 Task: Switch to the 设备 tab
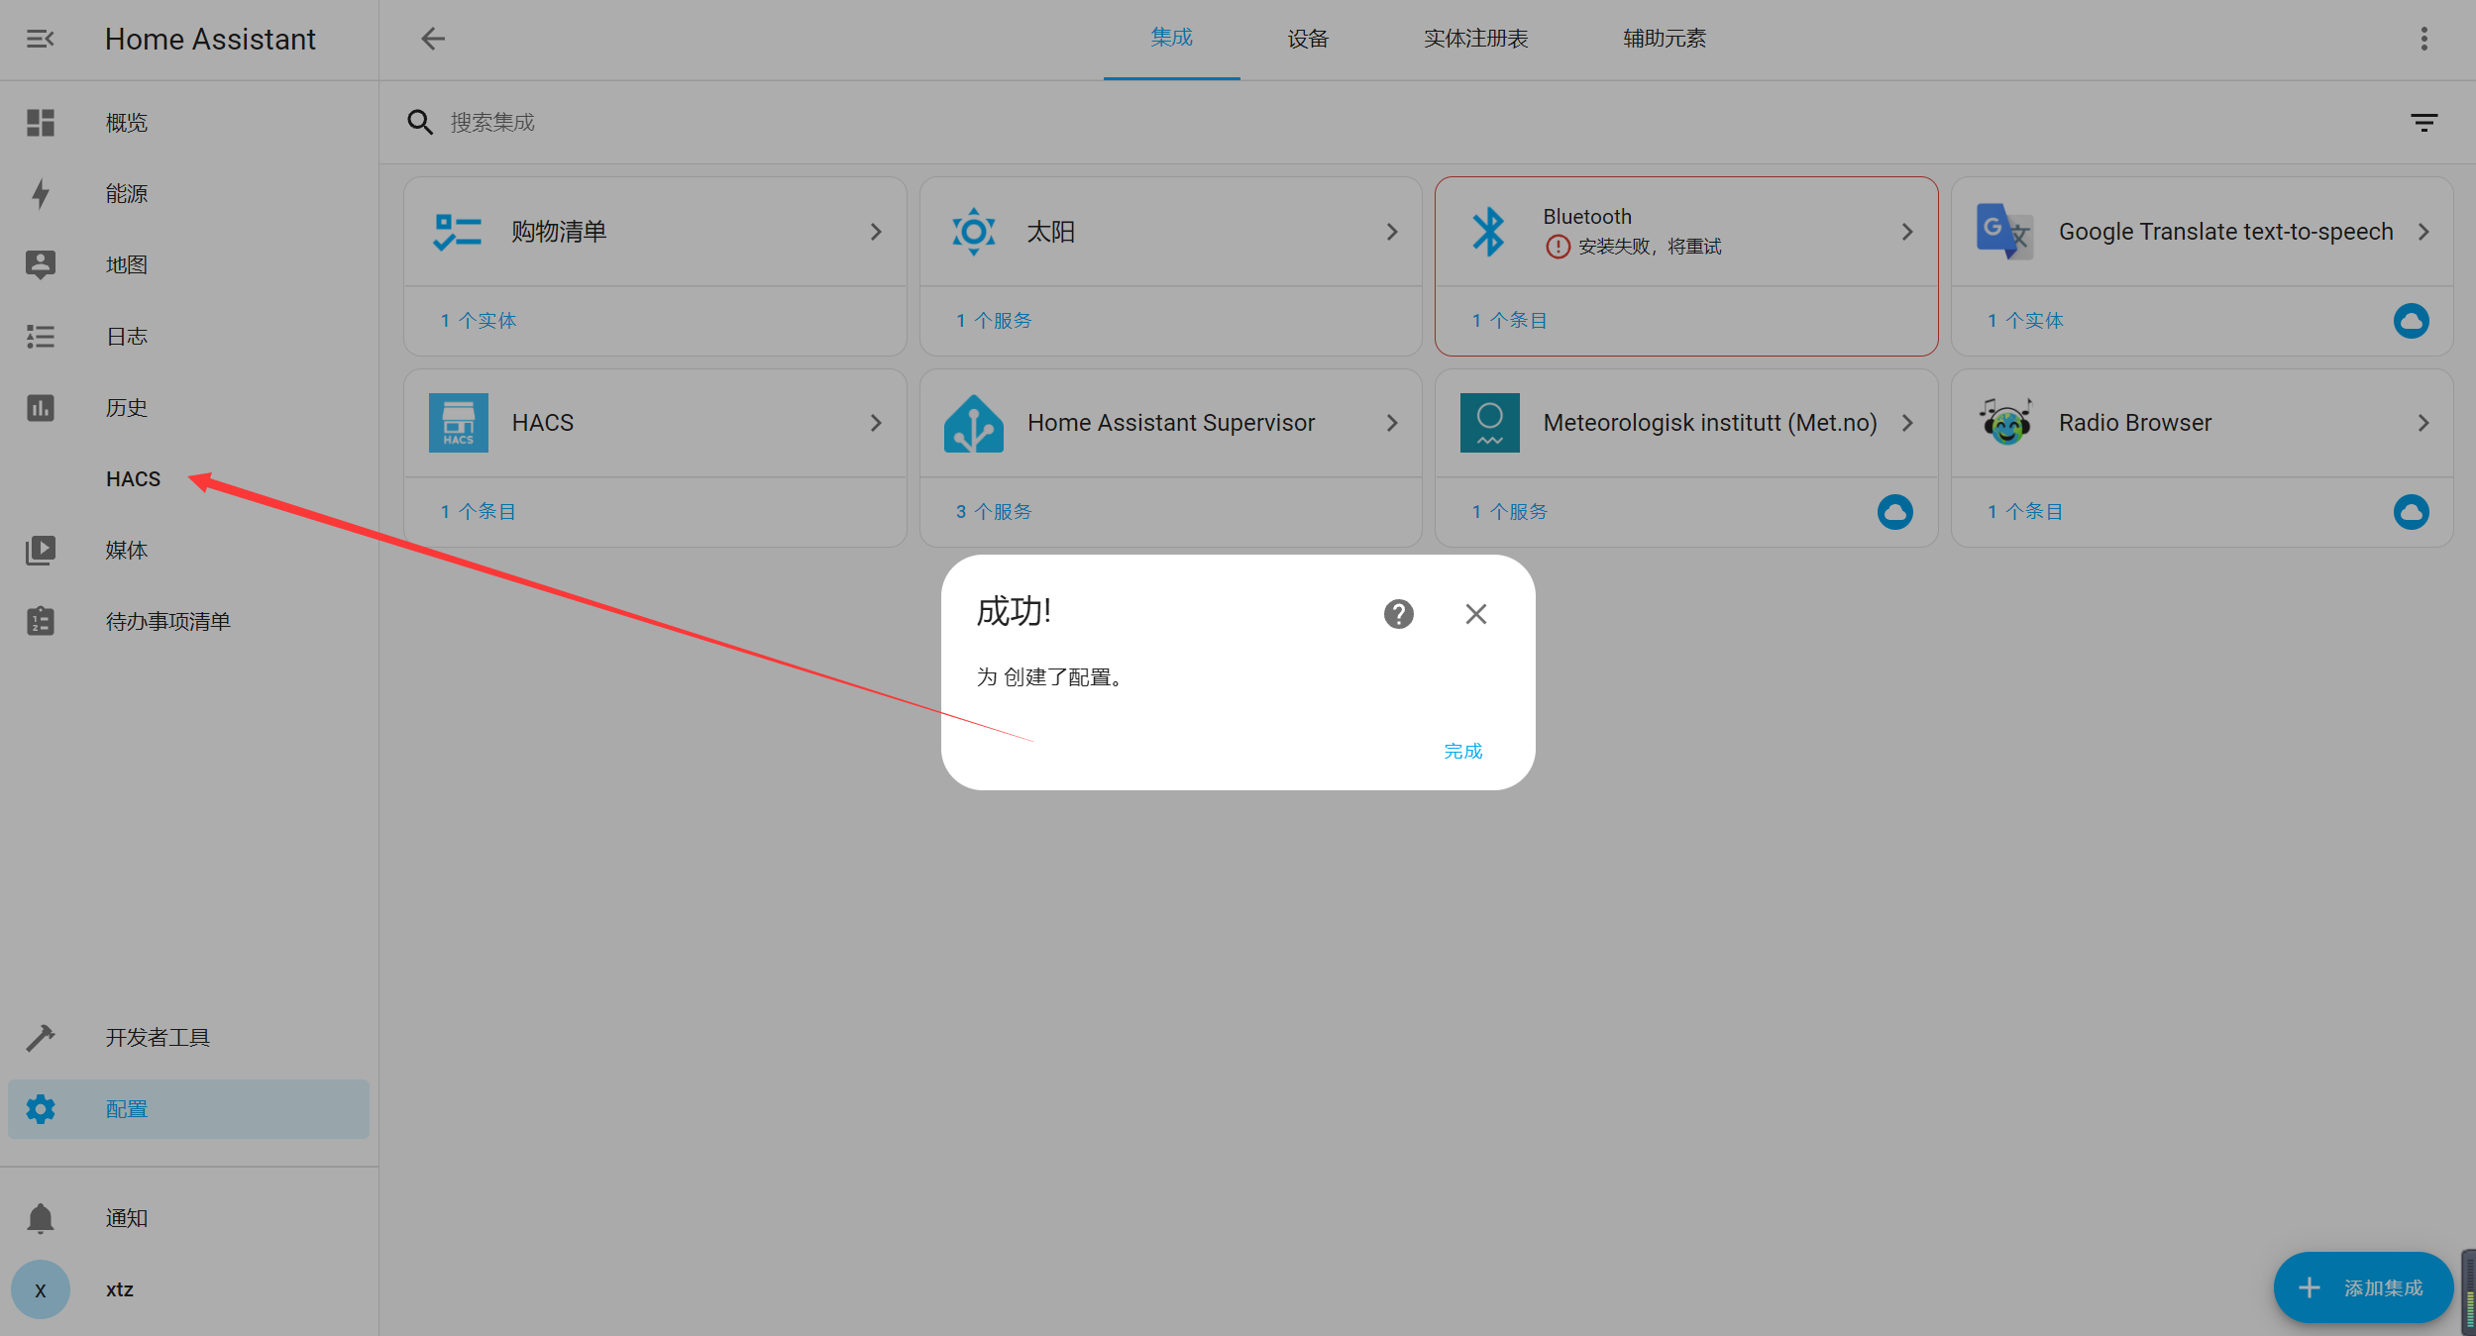point(1306,39)
